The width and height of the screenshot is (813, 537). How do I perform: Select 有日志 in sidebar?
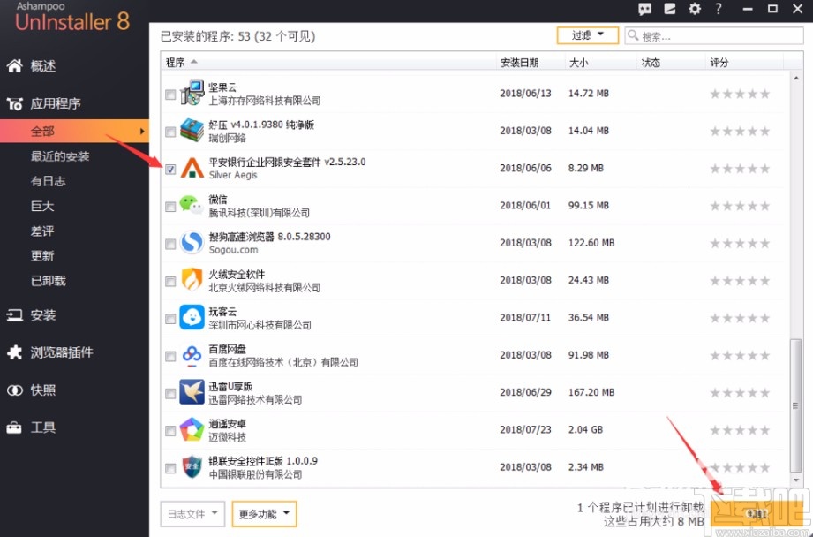pyautogui.click(x=49, y=181)
